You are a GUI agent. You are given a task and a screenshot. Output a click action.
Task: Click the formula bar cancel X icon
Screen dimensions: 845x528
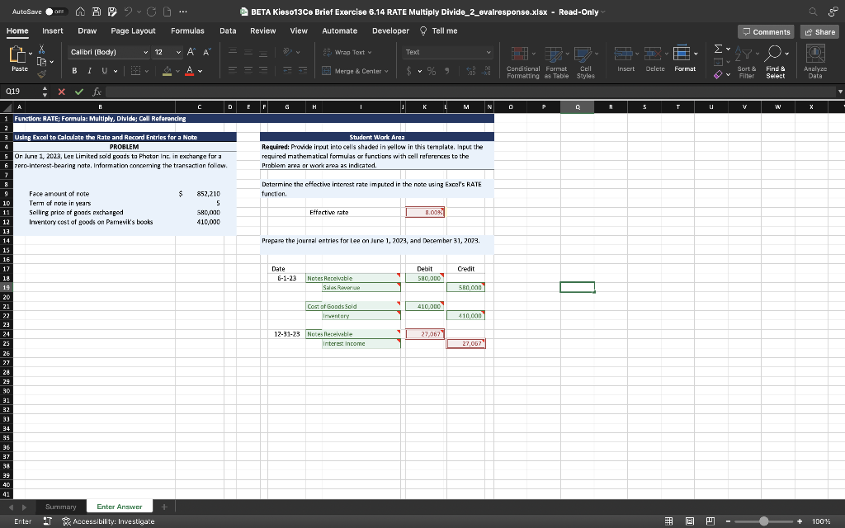pyautogui.click(x=61, y=92)
